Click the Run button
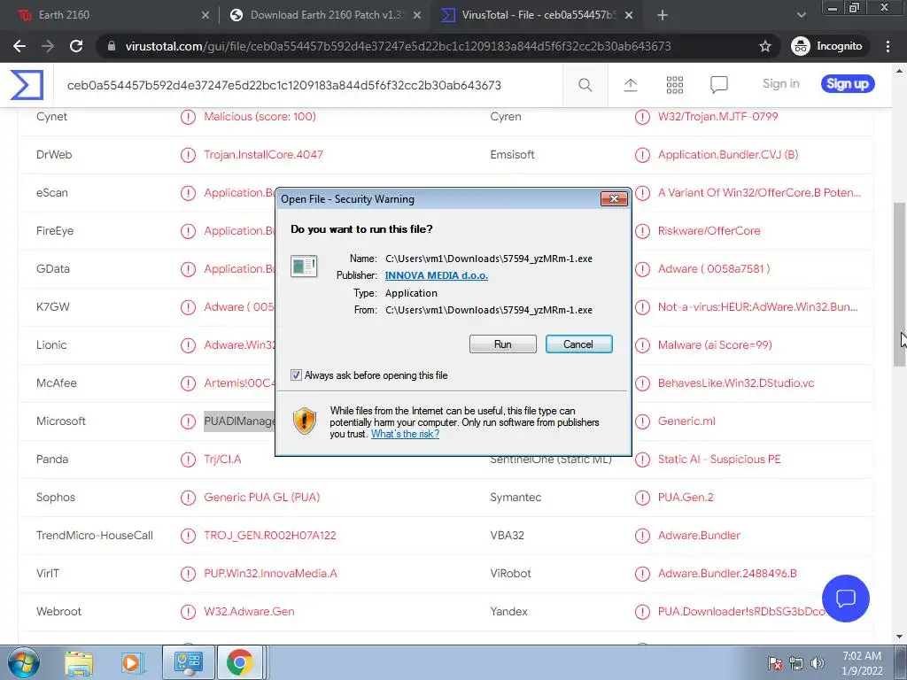 point(503,344)
